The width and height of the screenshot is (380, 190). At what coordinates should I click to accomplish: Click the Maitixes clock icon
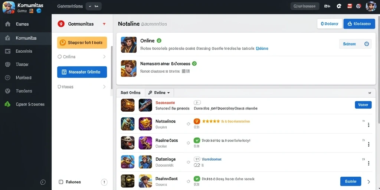pyautogui.click(x=8, y=78)
